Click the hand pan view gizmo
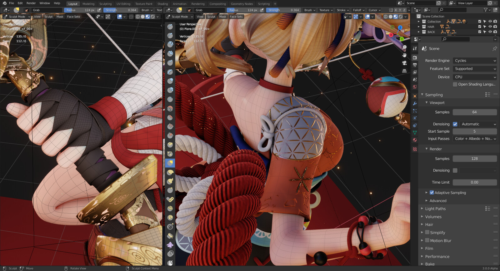Screen dimensions: 500x271 [x=404, y=55]
